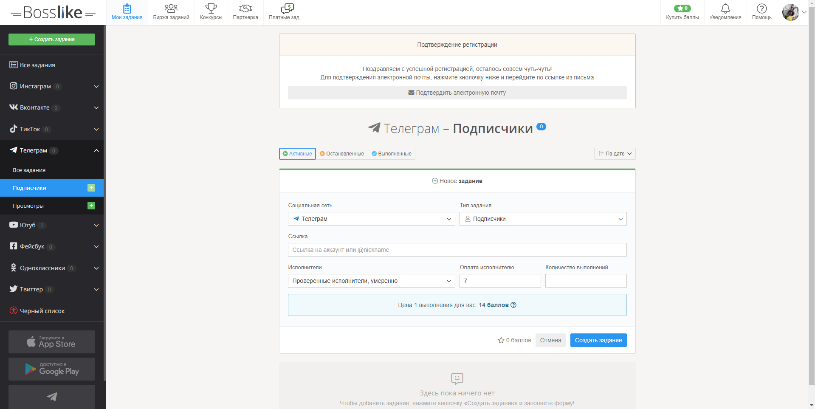Click the VK icon in sidebar
Image resolution: width=815 pixels, height=409 pixels.
pyautogui.click(x=14, y=107)
